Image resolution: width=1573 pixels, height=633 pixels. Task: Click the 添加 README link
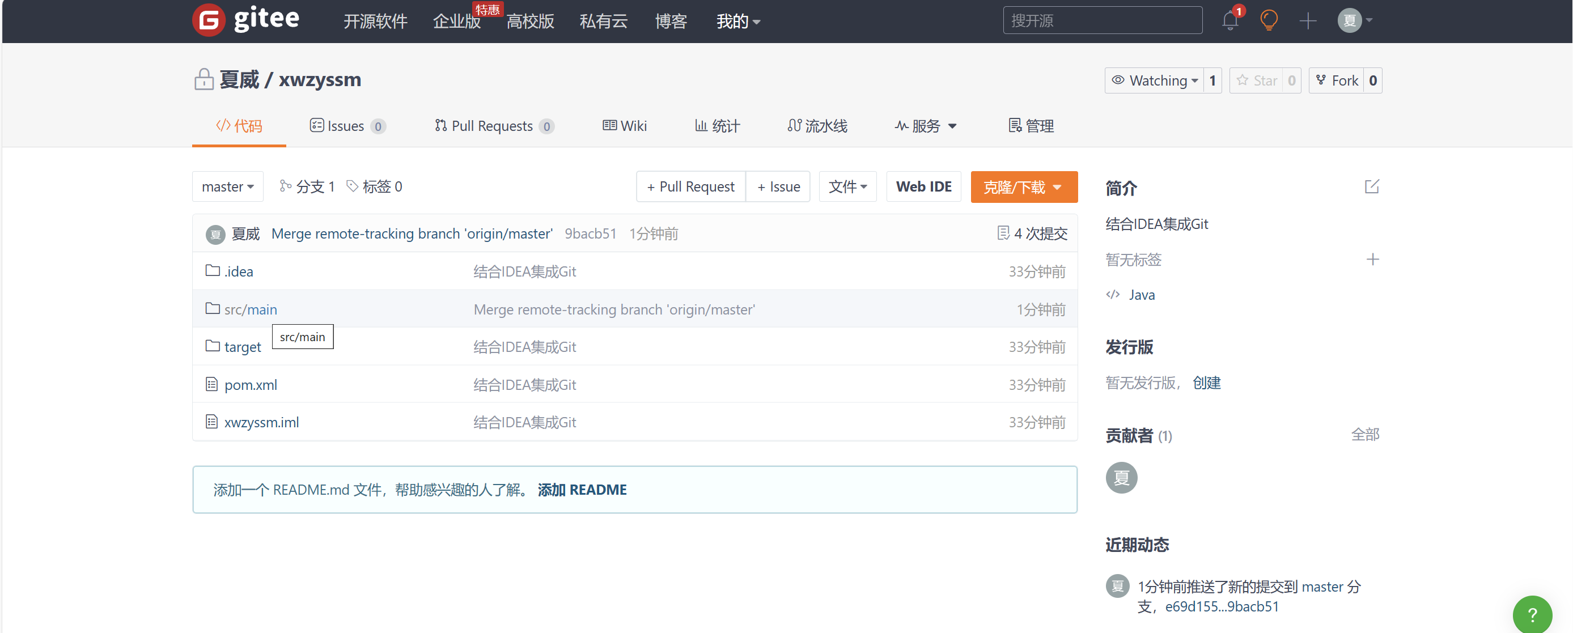[582, 490]
